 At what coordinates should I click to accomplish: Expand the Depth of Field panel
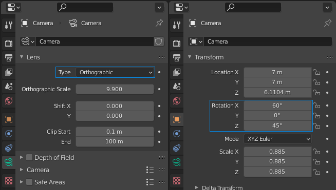tap(22, 157)
